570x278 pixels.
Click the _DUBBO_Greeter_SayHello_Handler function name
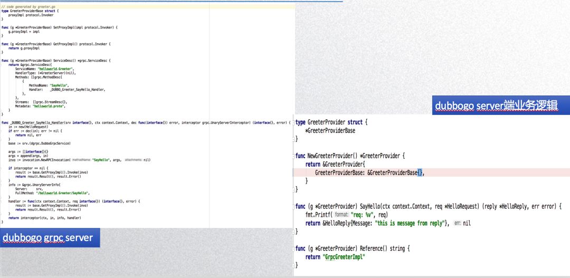pos(36,122)
